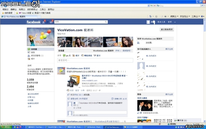Viewport: 206px width, 129px height.
Task: Click 訂閱 RSS link in left sidebar
Action: pos(31,97)
